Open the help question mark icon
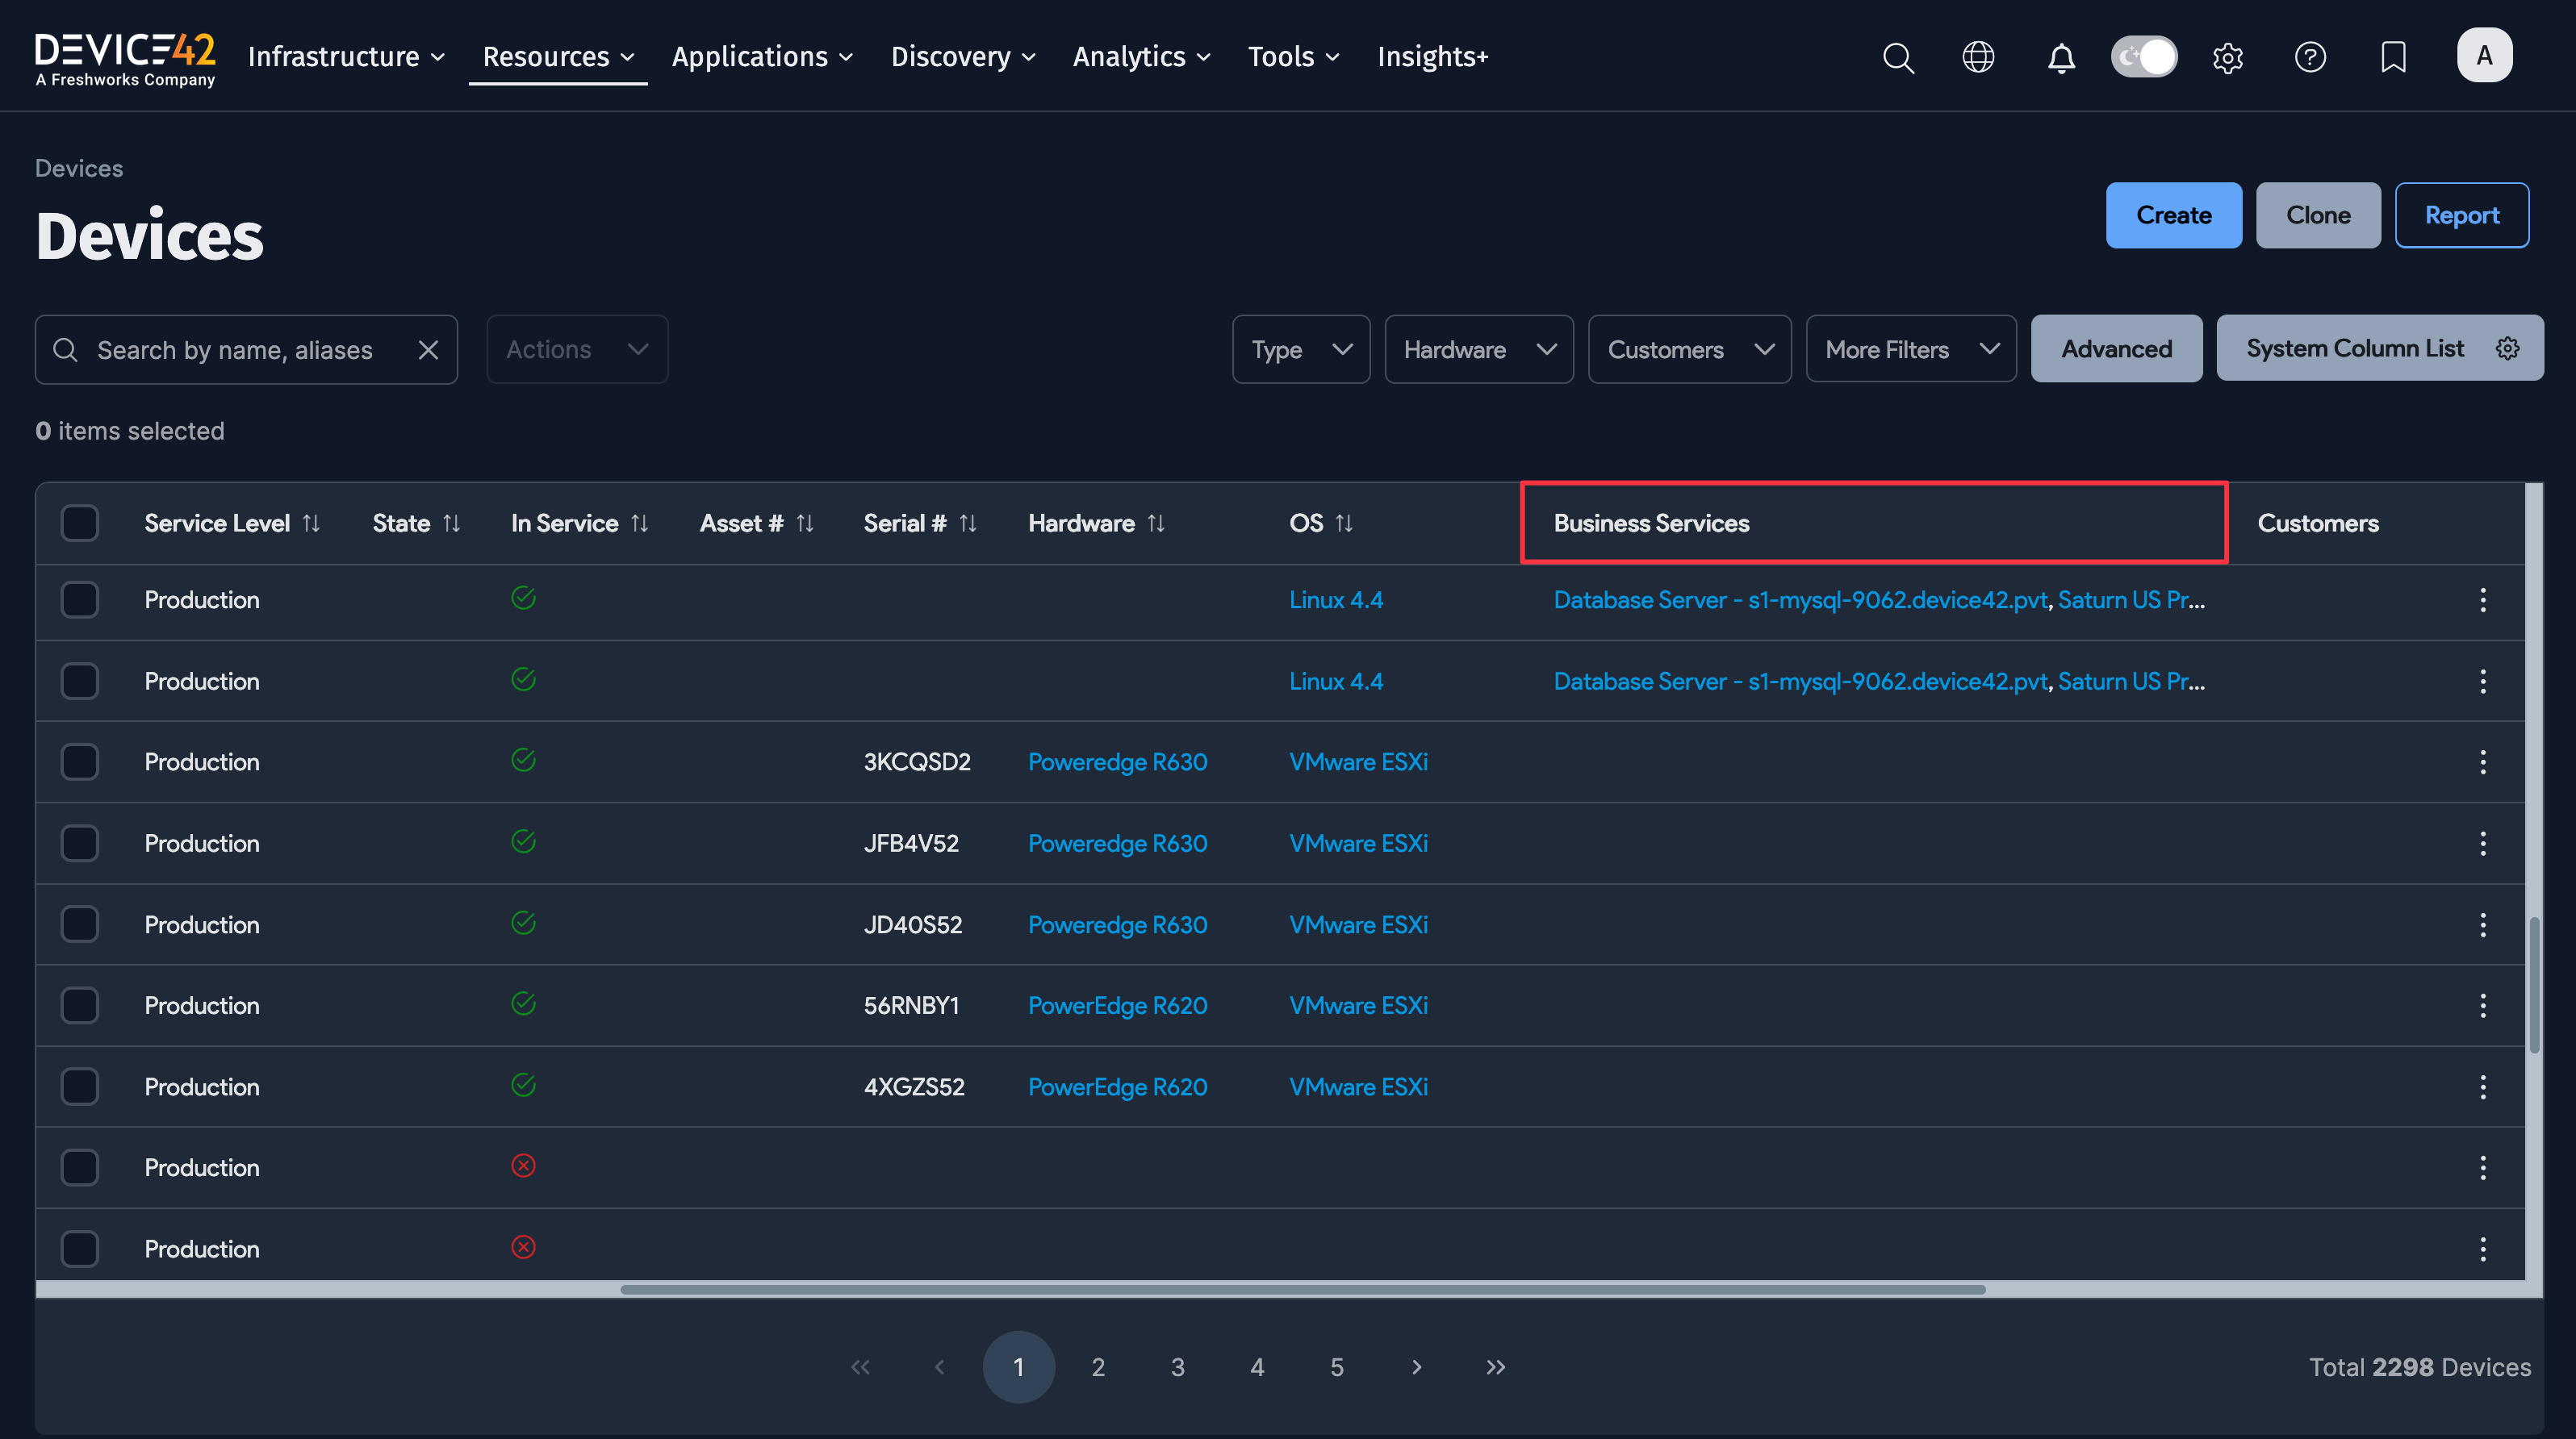Image resolution: width=2576 pixels, height=1439 pixels. (2310, 57)
